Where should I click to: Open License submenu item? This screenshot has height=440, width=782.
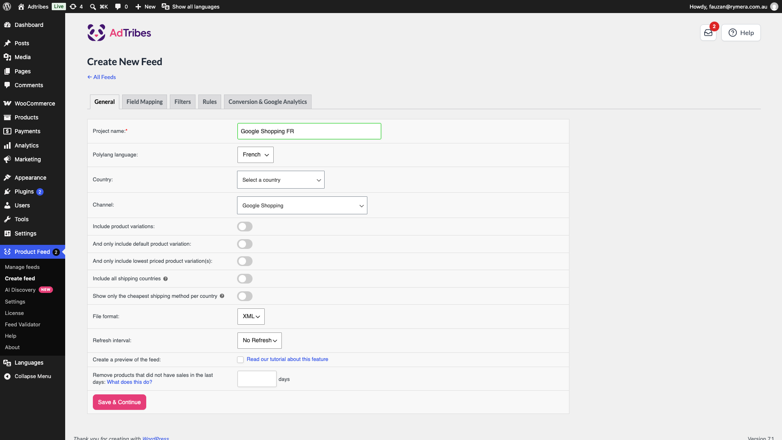click(x=14, y=313)
